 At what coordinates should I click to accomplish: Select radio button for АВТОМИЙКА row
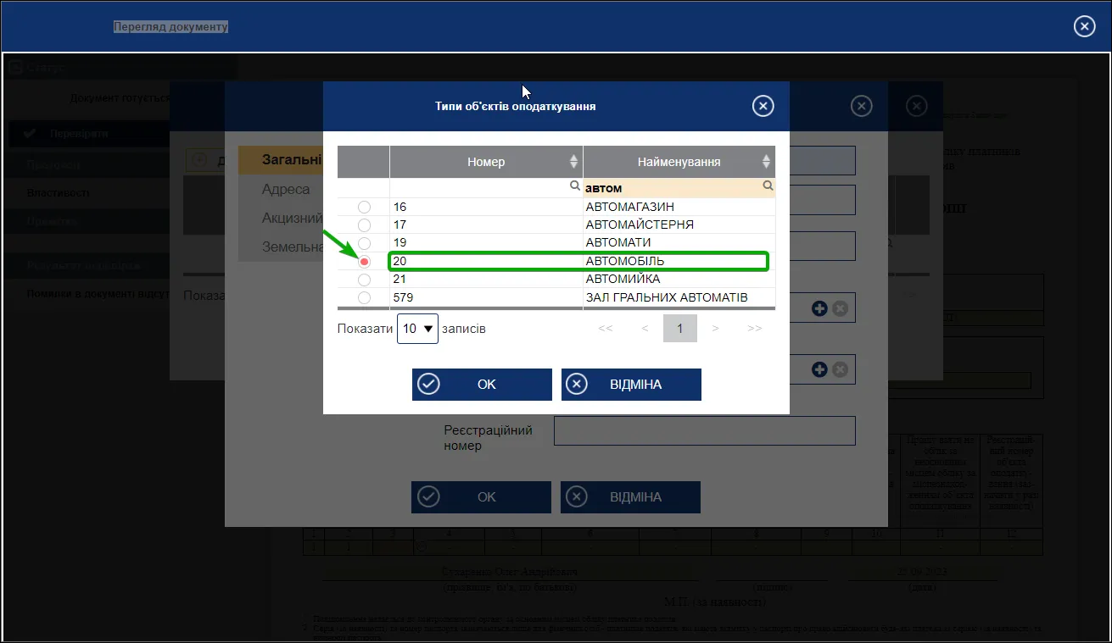point(364,280)
